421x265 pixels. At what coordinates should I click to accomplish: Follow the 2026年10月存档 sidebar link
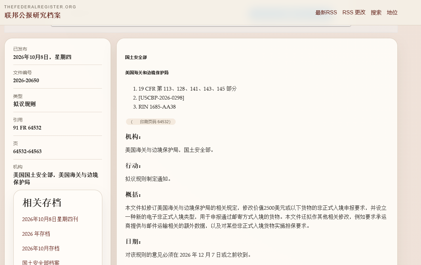tap(41, 248)
